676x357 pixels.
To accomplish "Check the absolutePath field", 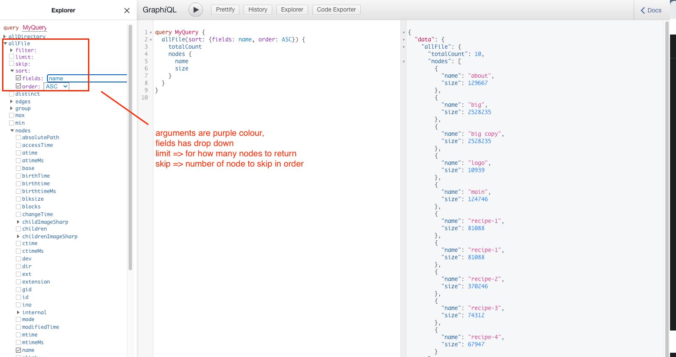I will coord(18,138).
